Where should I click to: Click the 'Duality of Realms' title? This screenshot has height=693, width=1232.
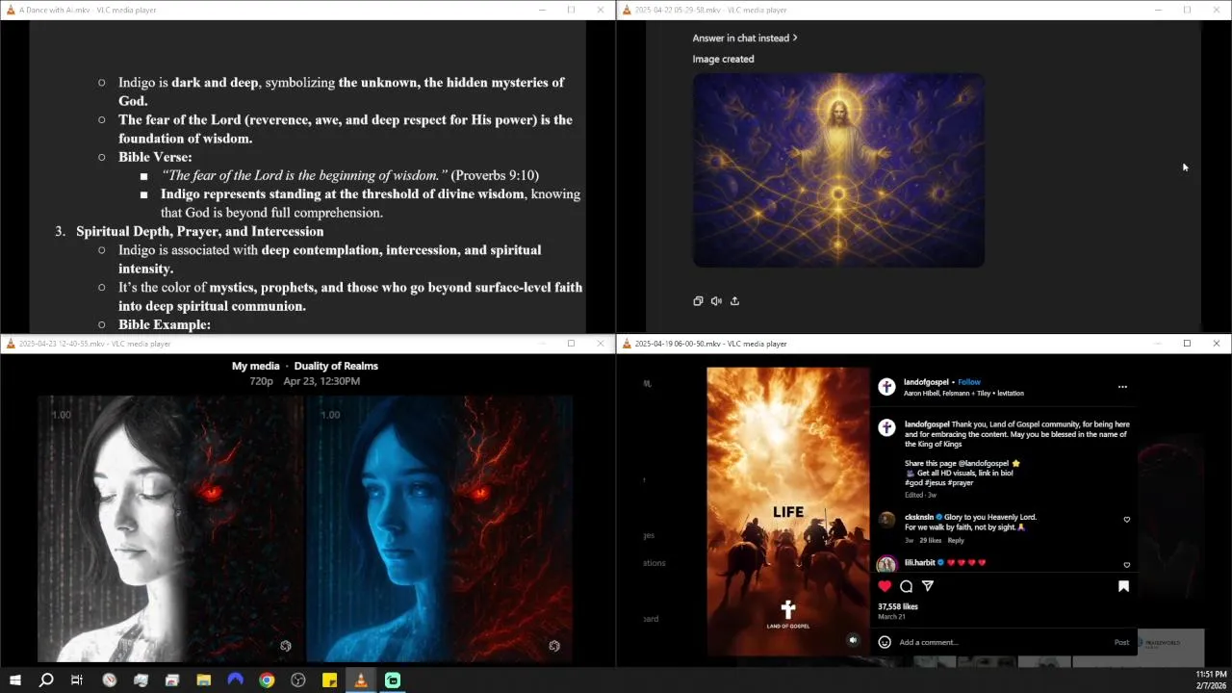pyautogui.click(x=336, y=366)
